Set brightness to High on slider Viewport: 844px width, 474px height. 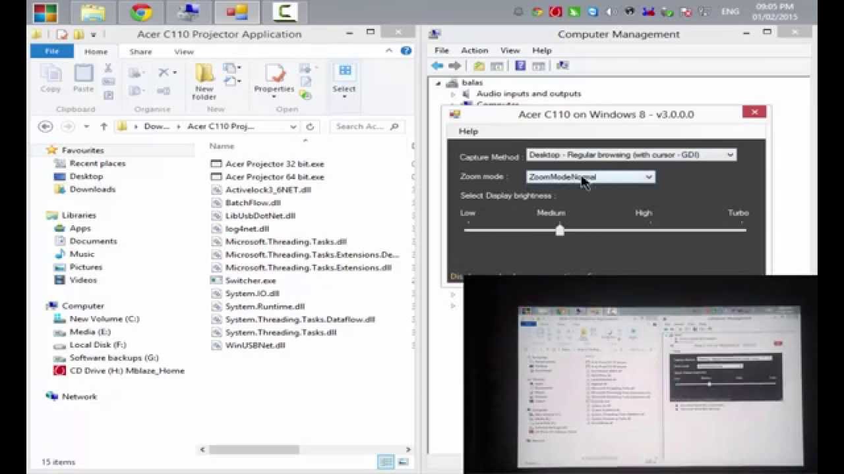(x=650, y=230)
